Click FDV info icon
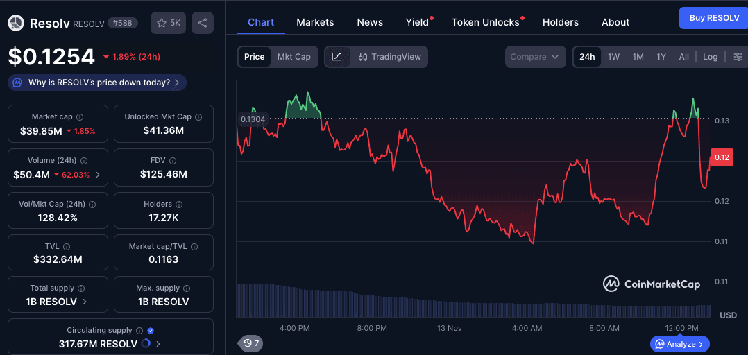Screen dimensions: 748x355 click(173, 161)
